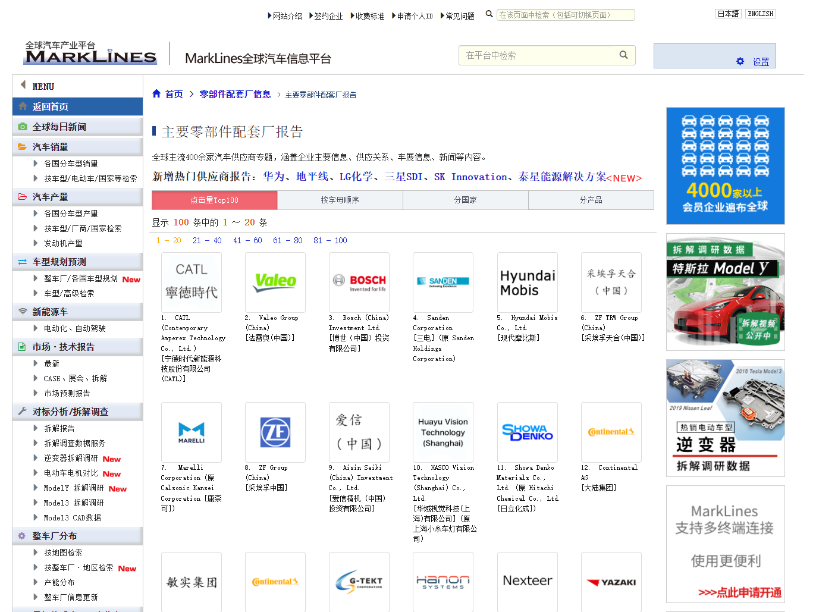Image resolution: width=816 pixels, height=612 pixels.
Task: Open the Hanon Systems logo thumbnail
Action: [x=443, y=582]
